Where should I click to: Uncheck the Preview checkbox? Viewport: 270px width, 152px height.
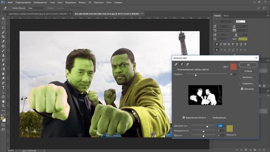(242, 89)
